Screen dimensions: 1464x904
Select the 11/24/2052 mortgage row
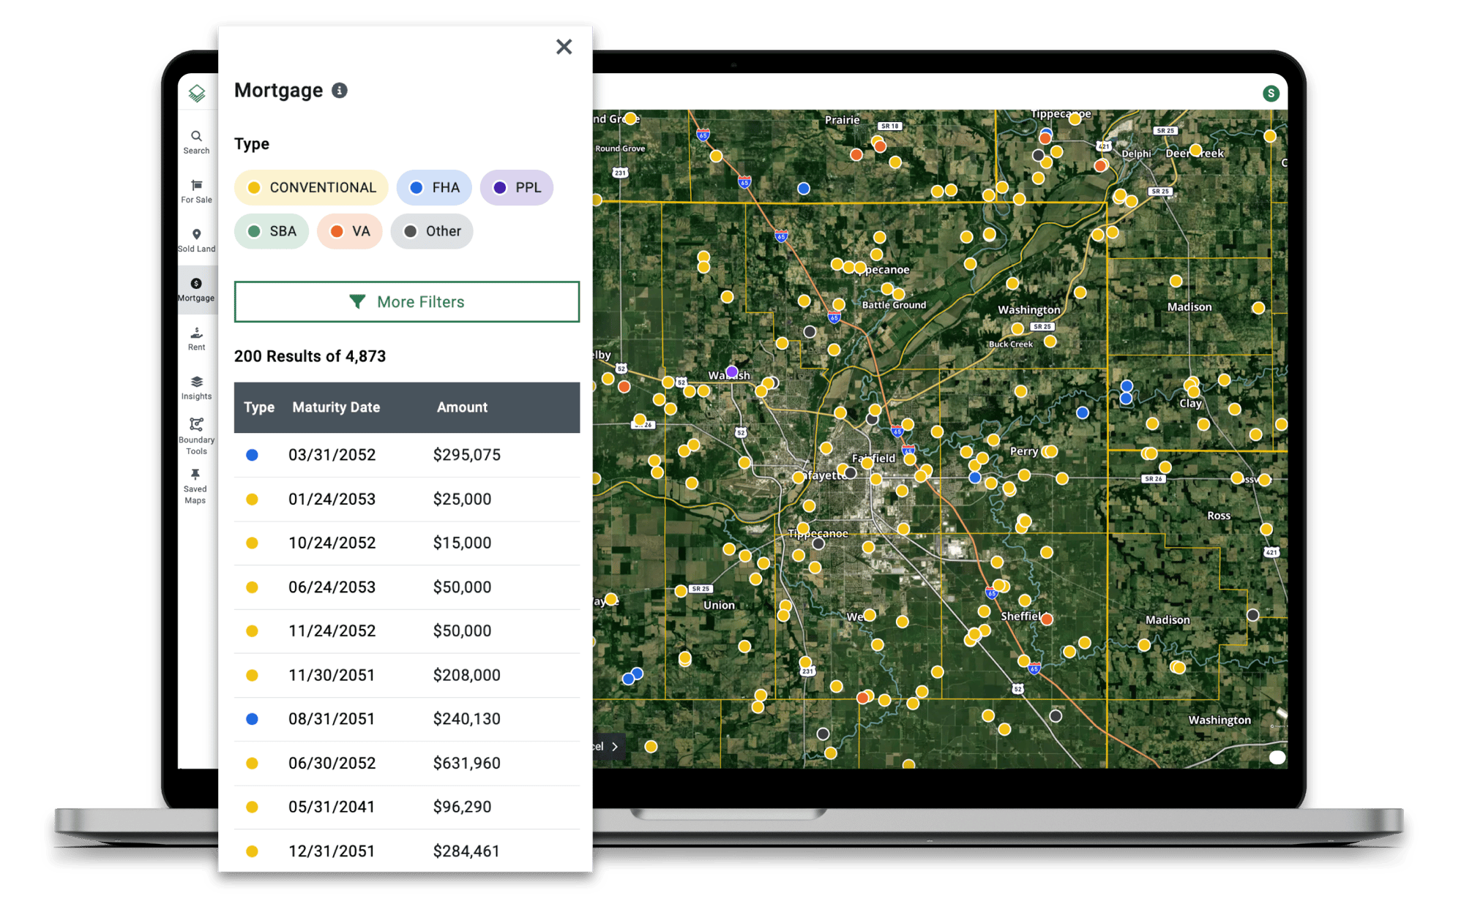point(407,630)
